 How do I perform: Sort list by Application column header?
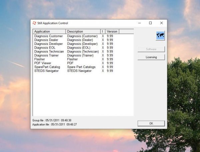49,32
